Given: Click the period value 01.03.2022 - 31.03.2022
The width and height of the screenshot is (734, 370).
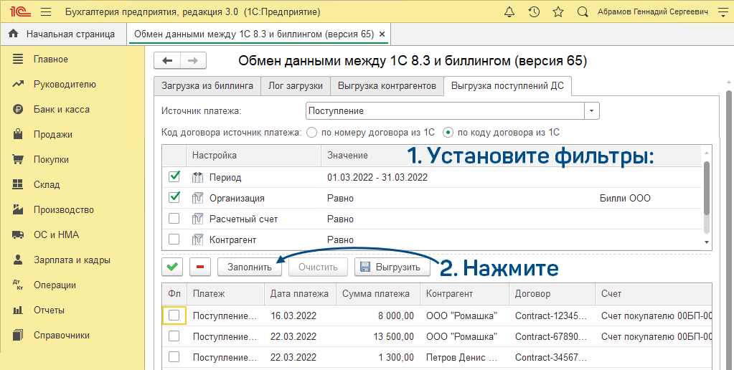Looking at the screenshot, I should pyautogui.click(x=377, y=178).
